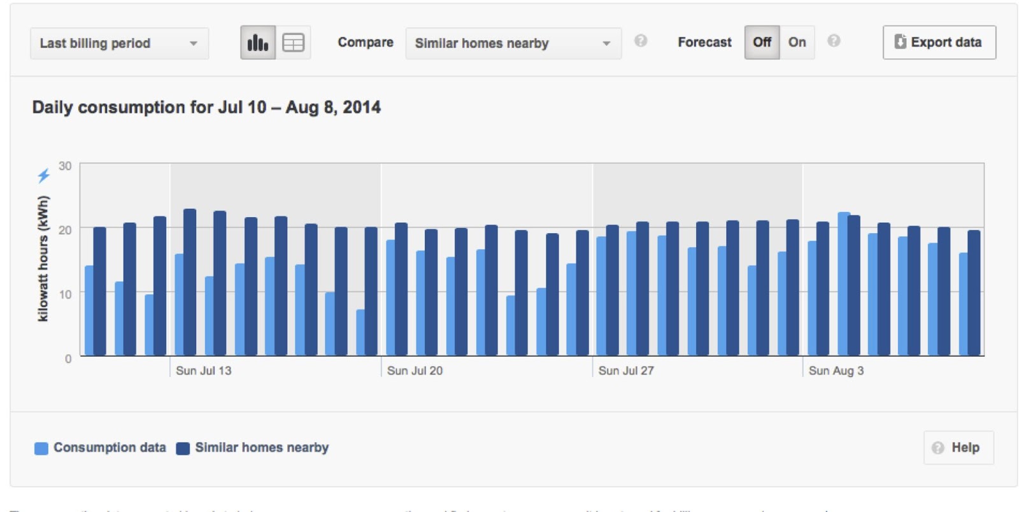Click help icon beside Compare dropdown
This screenshot has height=512, width=1019.
click(641, 41)
